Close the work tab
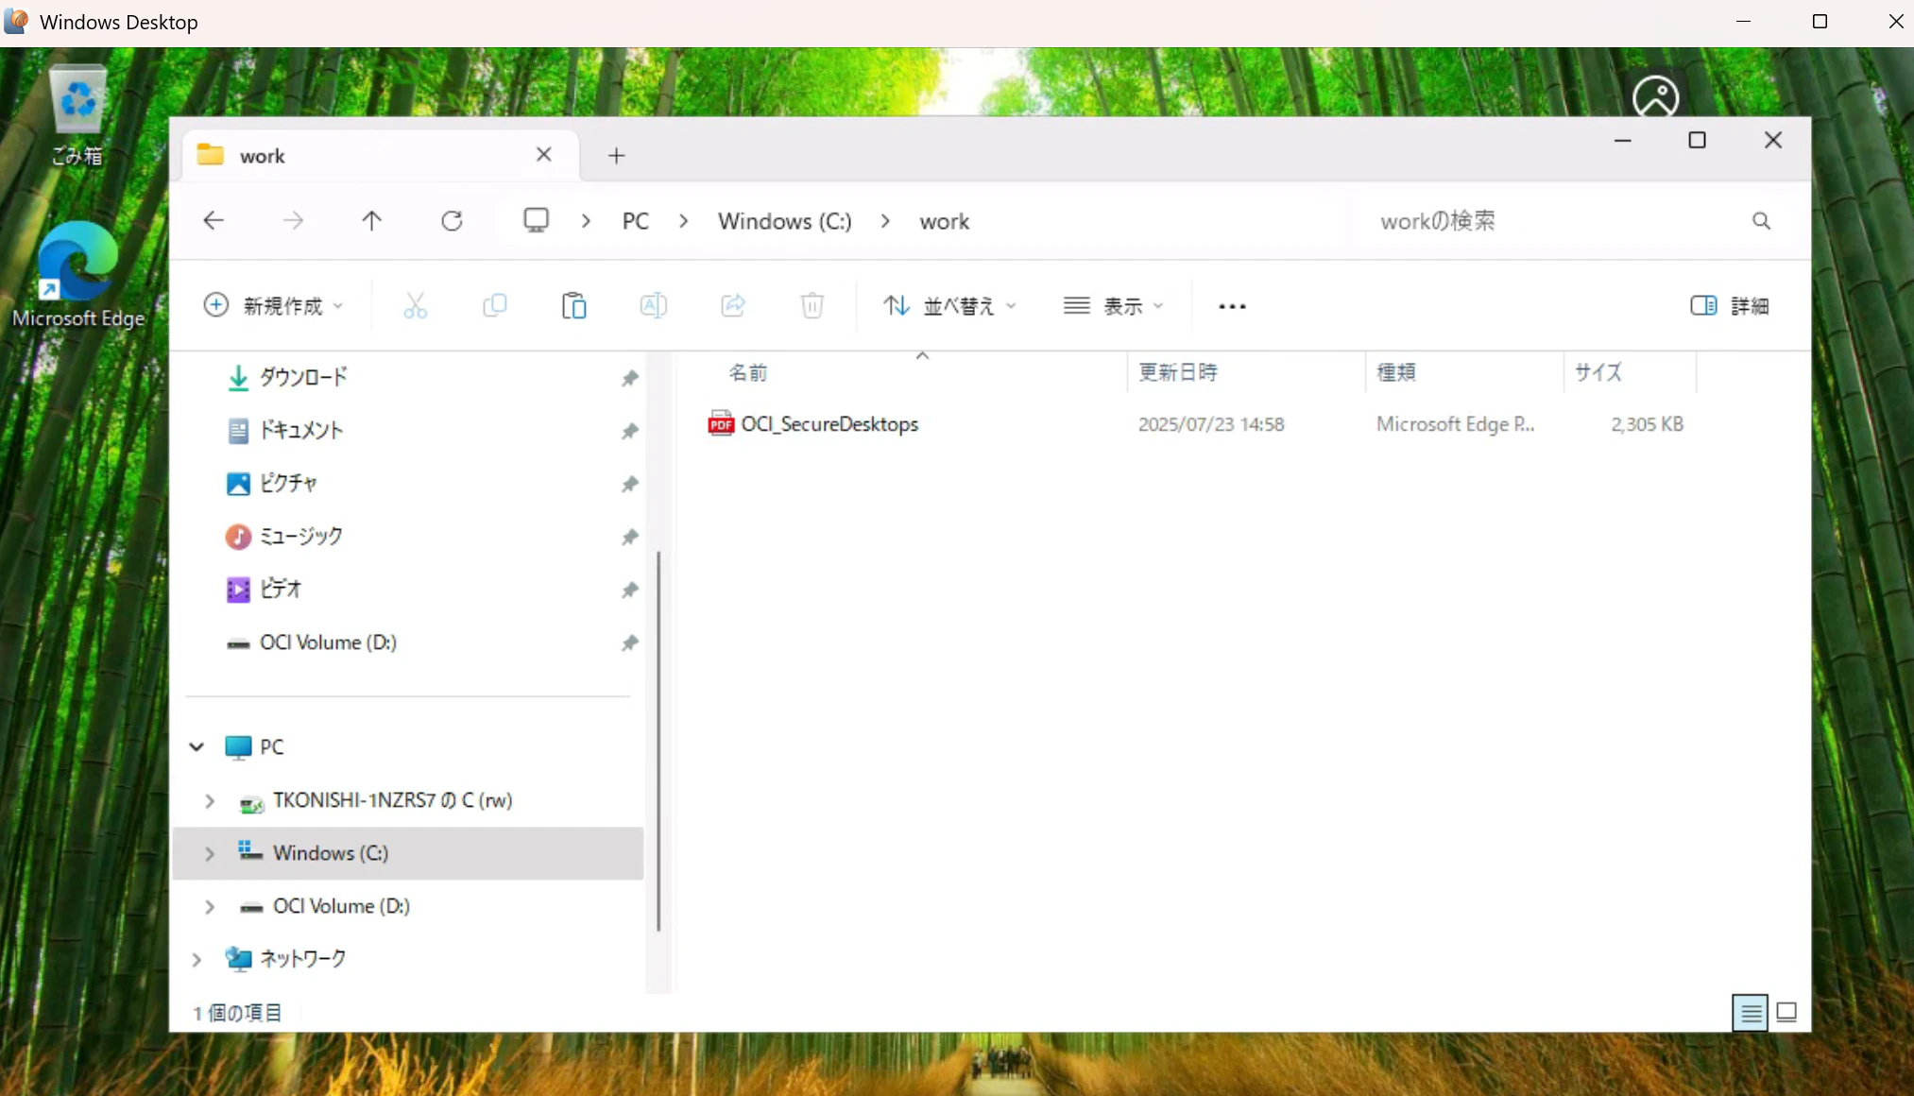Screen dimensions: 1914x1096 point(544,155)
